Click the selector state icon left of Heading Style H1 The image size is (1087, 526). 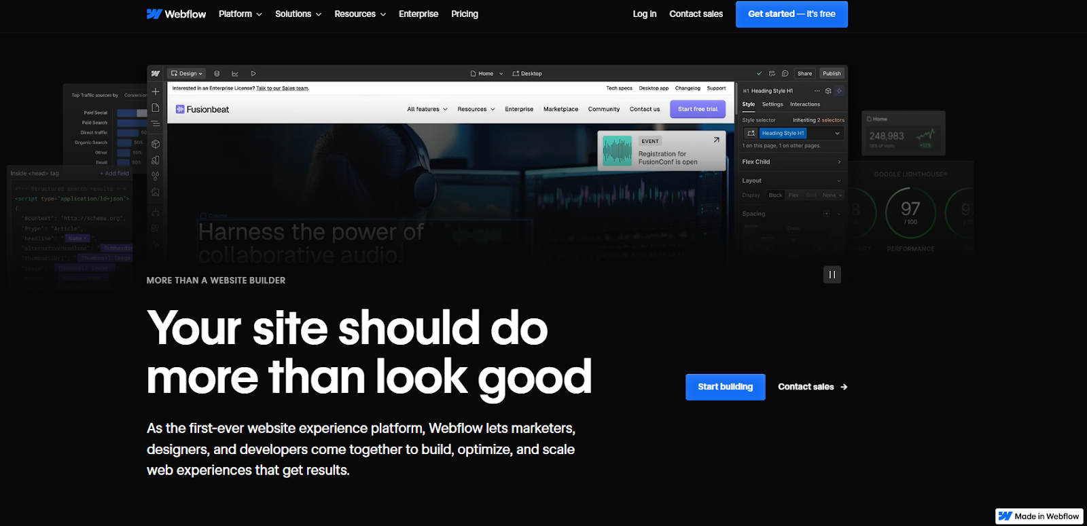pyautogui.click(x=751, y=133)
